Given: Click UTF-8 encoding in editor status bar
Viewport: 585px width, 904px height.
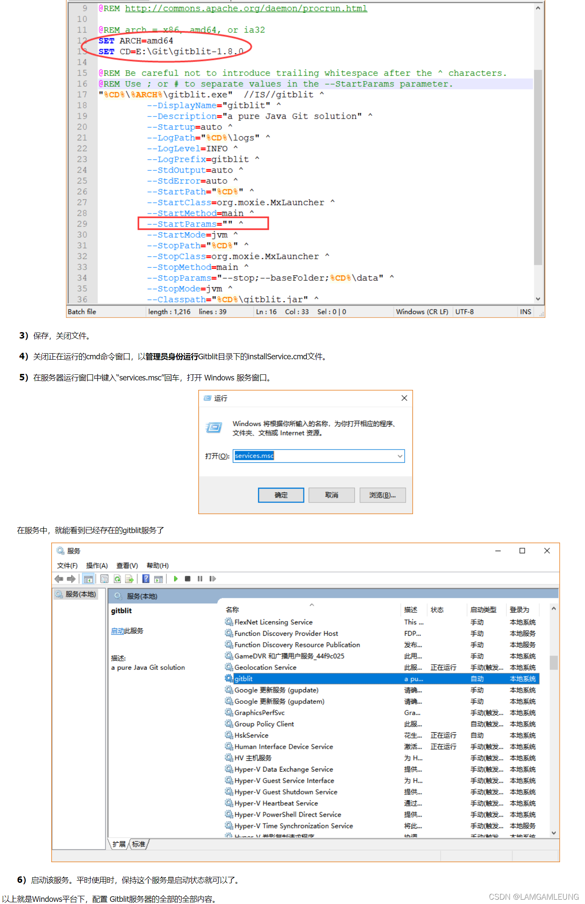Looking at the screenshot, I should point(464,311).
